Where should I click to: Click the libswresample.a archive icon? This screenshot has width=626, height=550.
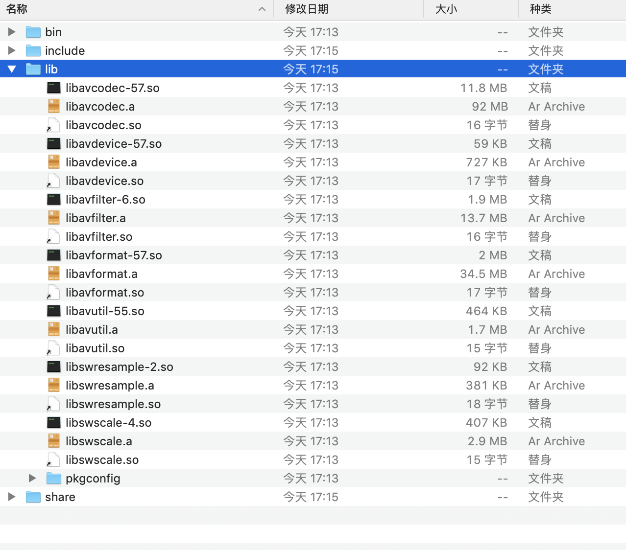tap(53, 385)
